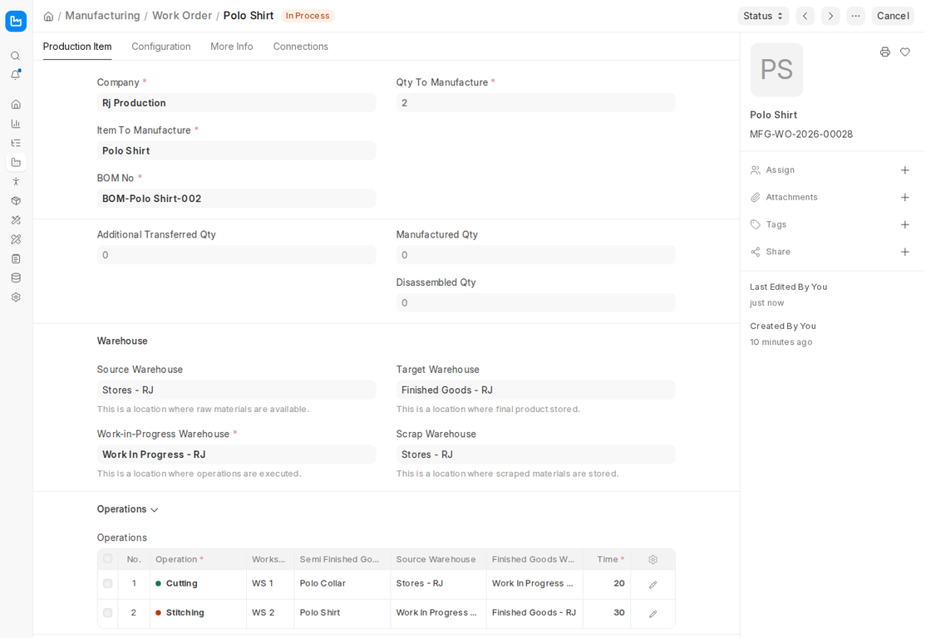Open the bar chart dashboard icon
Screen dimensions: 931x638
coord(16,124)
